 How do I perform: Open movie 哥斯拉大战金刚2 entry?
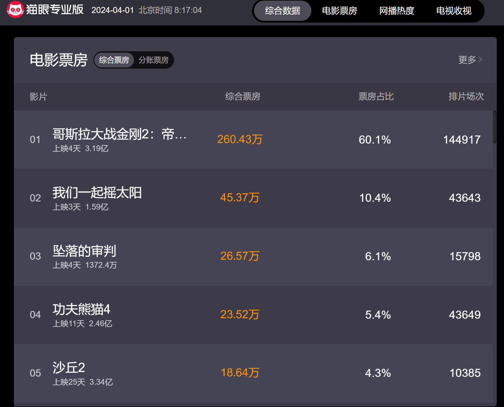(119, 134)
